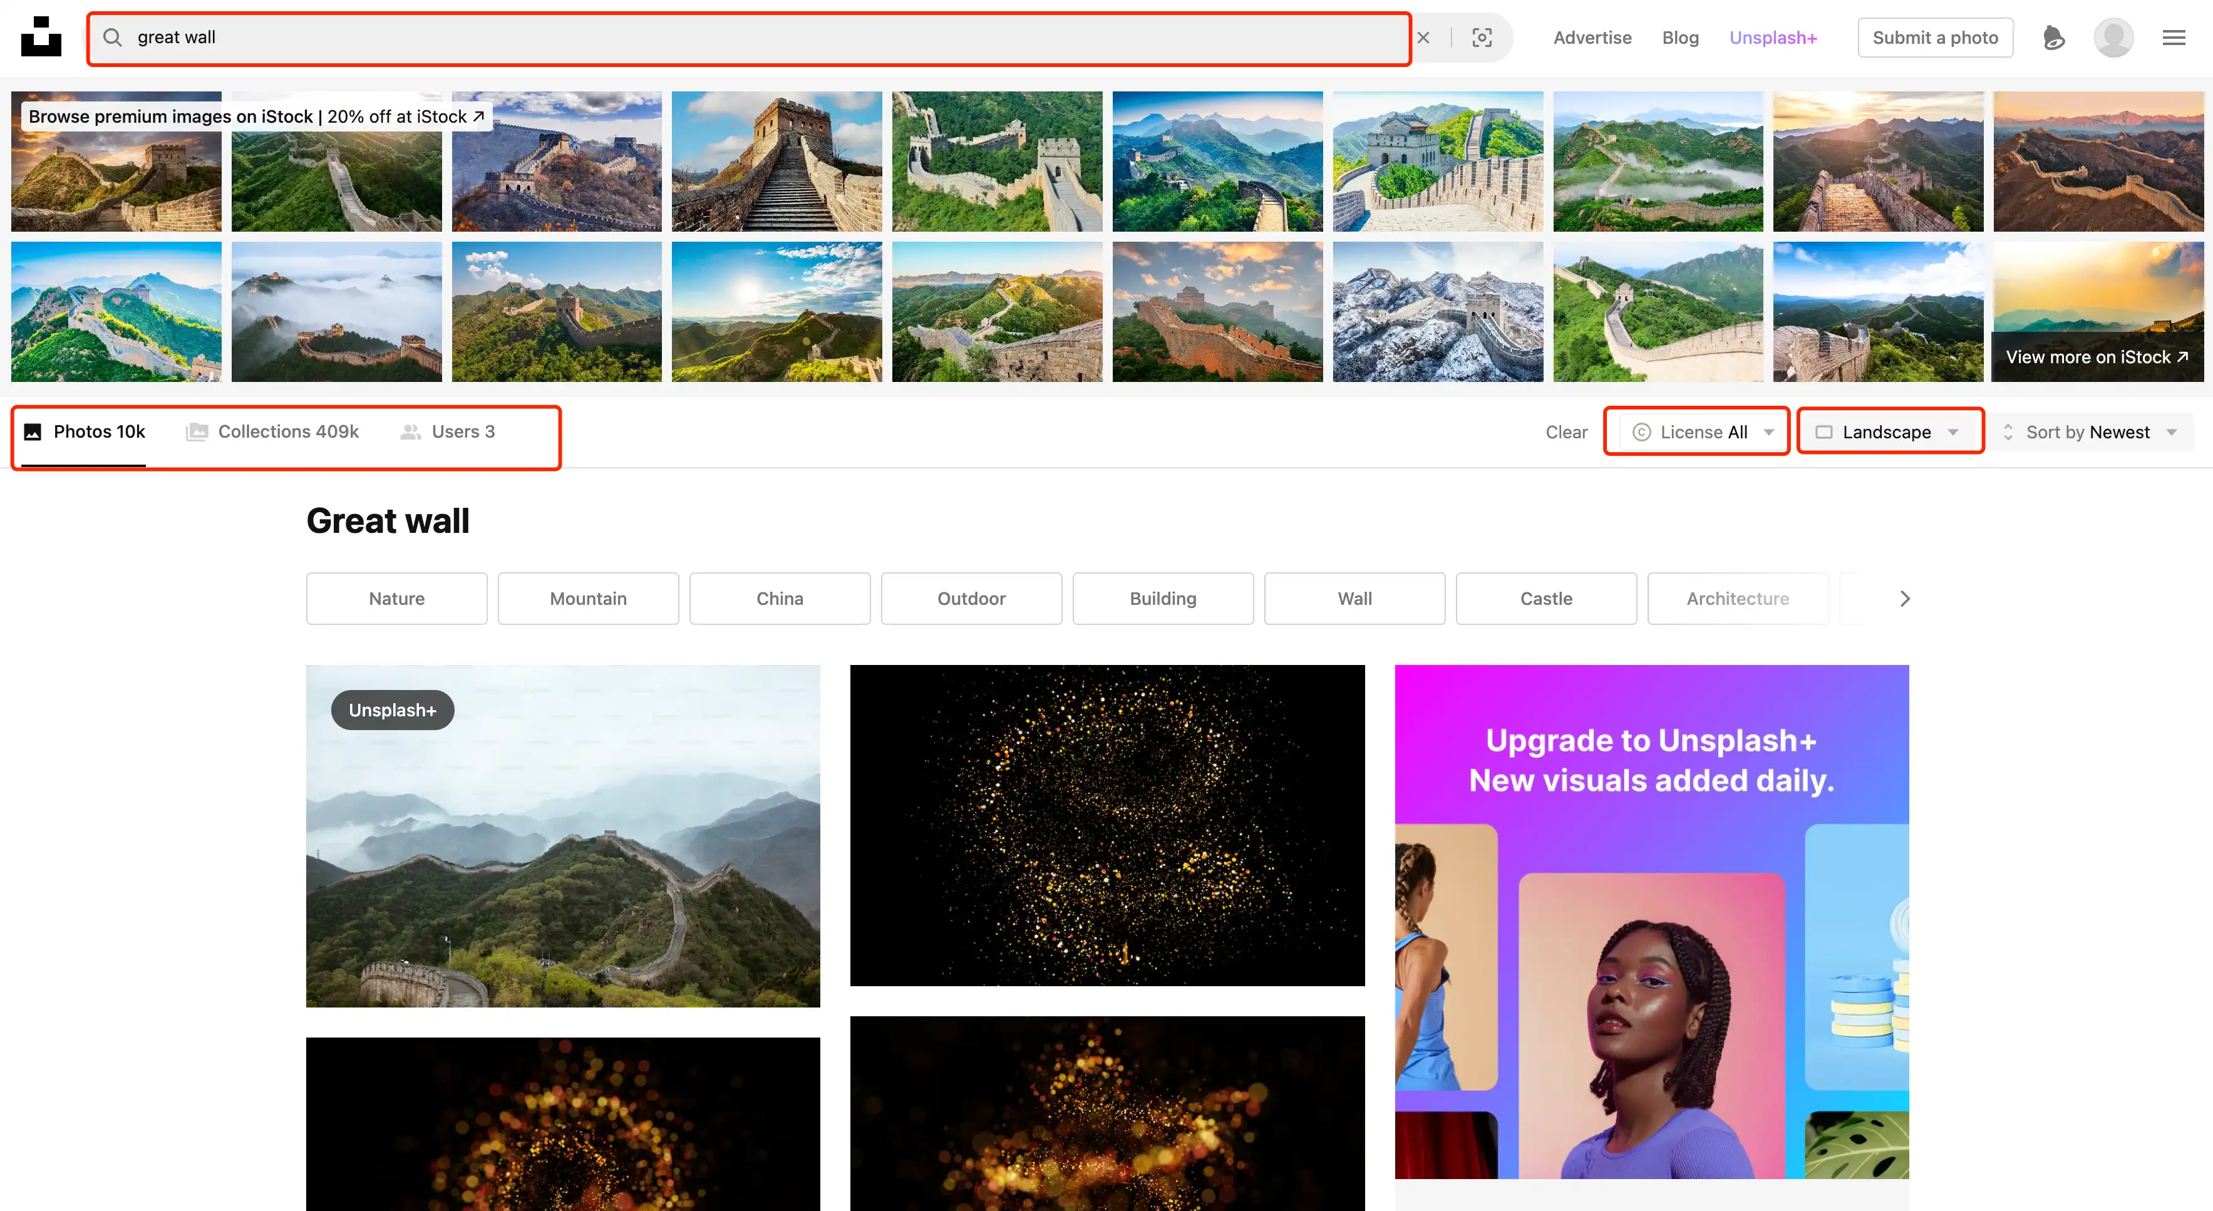2213x1211 pixels.
Task: Select the Wall tag chip
Action: tap(1354, 599)
